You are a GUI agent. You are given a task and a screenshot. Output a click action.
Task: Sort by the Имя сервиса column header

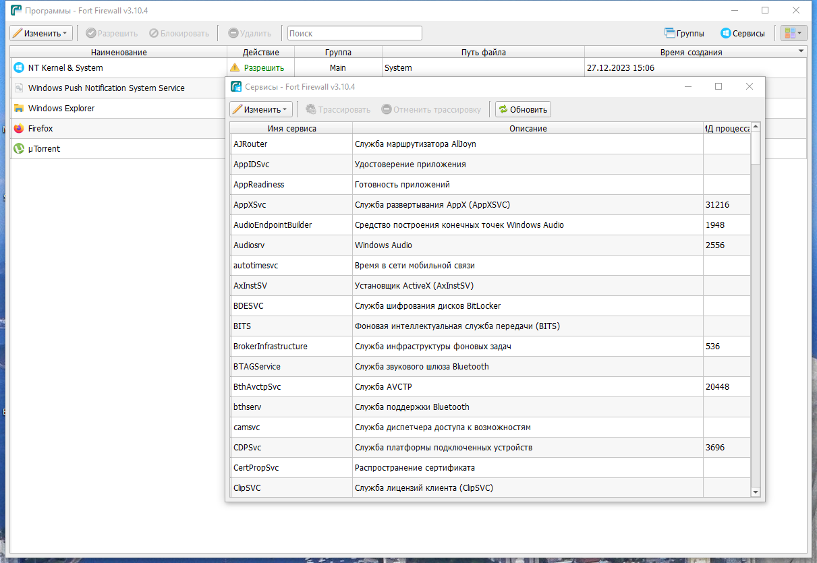coord(291,128)
